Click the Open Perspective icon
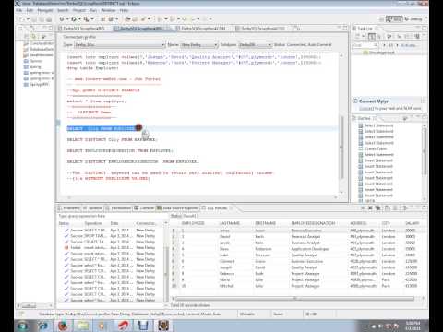The width and height of the screenshot is (443, 332). [381, 19]
